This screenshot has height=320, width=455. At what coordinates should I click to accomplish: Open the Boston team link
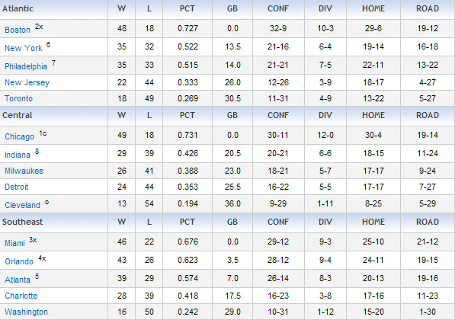pos(18,30)
